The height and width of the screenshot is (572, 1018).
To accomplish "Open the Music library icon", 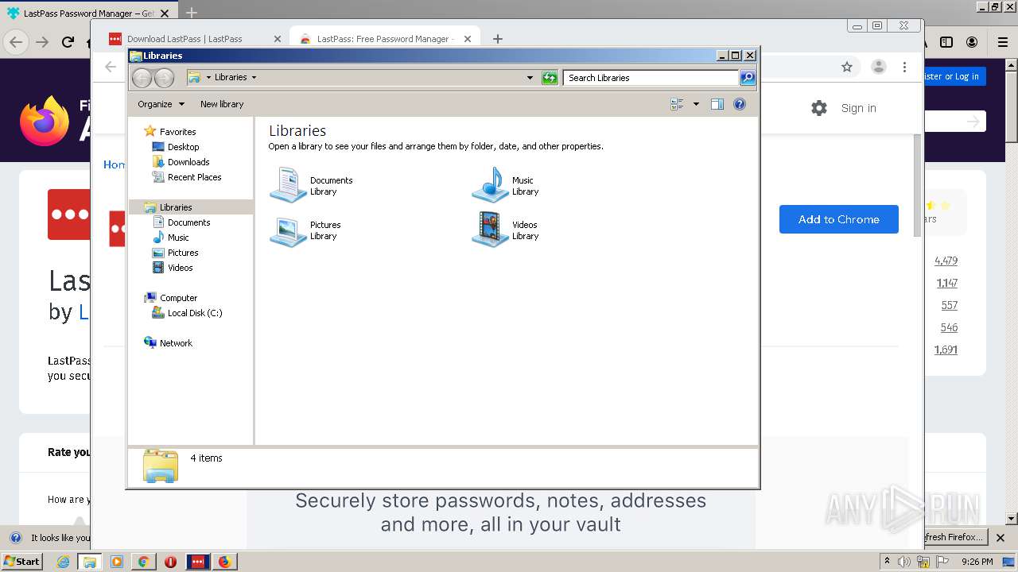I will point(490,185).
